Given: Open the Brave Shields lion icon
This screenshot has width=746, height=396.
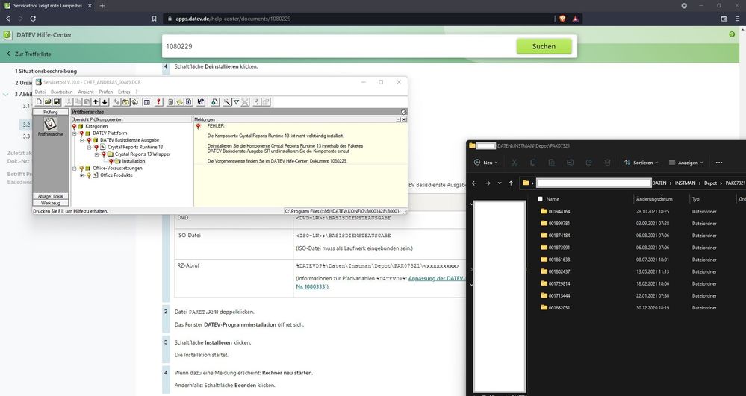Looking at the screenshot, I should coord(562,19).
